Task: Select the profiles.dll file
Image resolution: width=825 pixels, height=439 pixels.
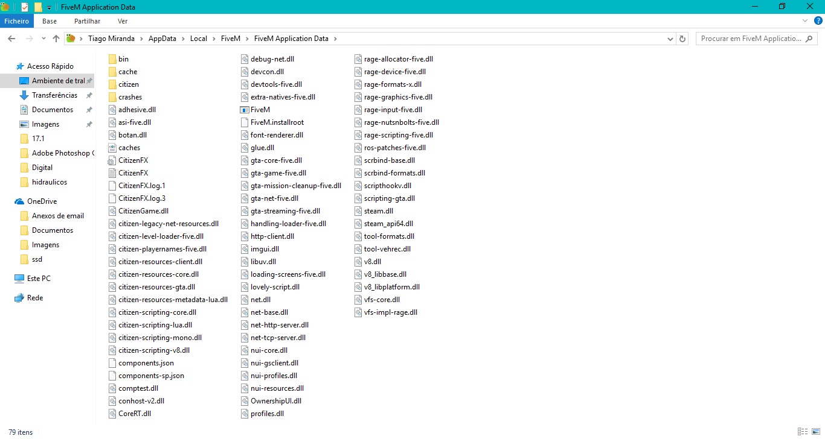Action: point(263,414)
